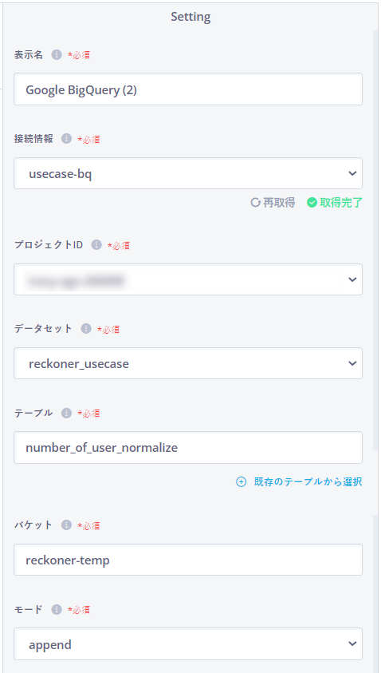Click the green 取得完了 check icon
381x673 pixels.
point(312,203)
